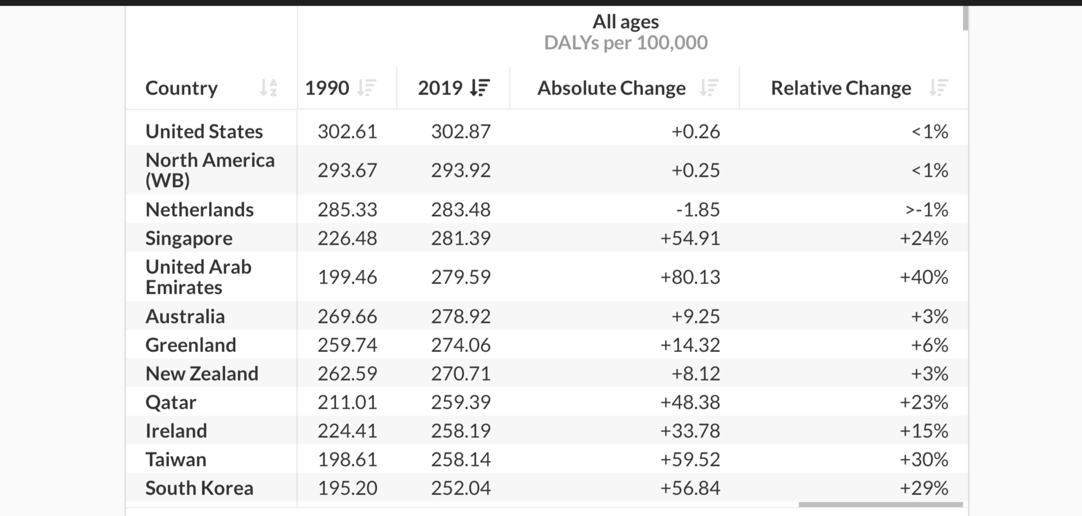
Task: Select the Singapore country name
Action: 189,238
